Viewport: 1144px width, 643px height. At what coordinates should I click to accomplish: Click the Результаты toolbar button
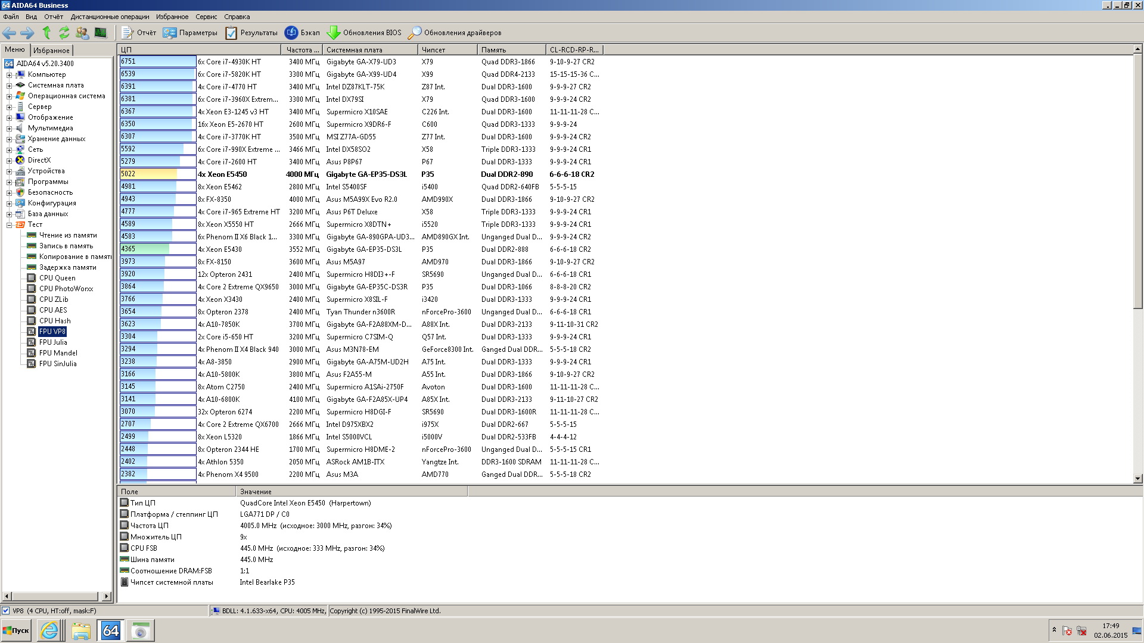[251, 33]
